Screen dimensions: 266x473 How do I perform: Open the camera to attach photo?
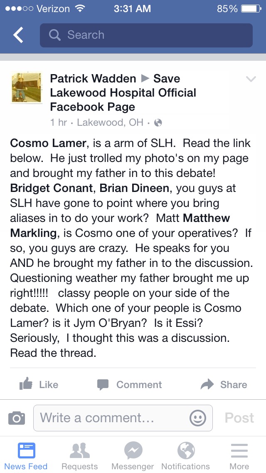pos(17,418)
